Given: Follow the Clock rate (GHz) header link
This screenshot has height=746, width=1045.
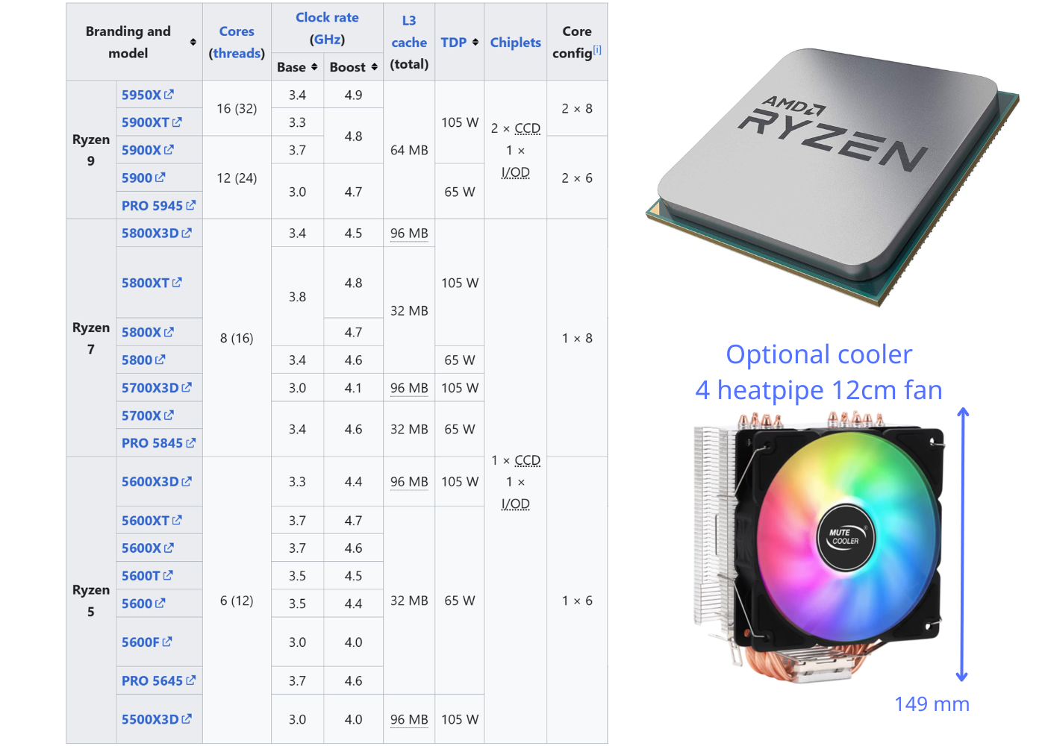Looking at the screenshot, I should [x=327, y=28].
